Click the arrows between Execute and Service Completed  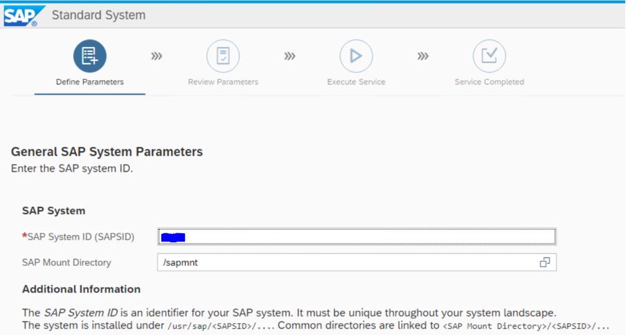tap(423, 56)
